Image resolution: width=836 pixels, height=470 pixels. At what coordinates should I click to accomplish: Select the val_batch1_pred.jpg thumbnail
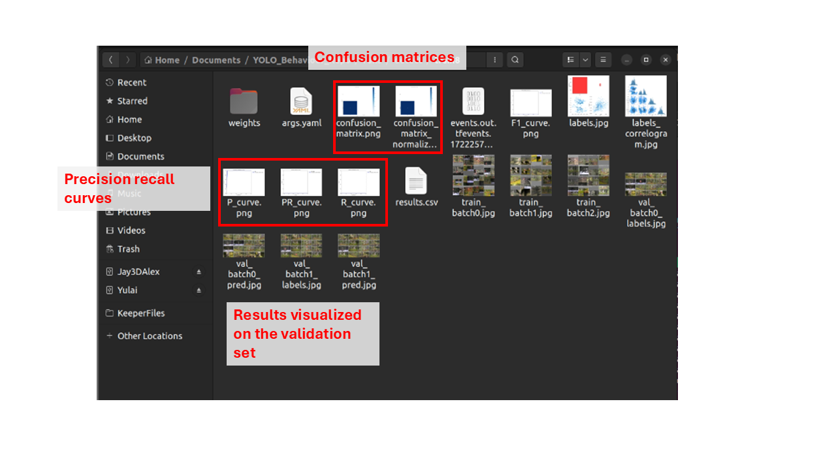point(358,246)
